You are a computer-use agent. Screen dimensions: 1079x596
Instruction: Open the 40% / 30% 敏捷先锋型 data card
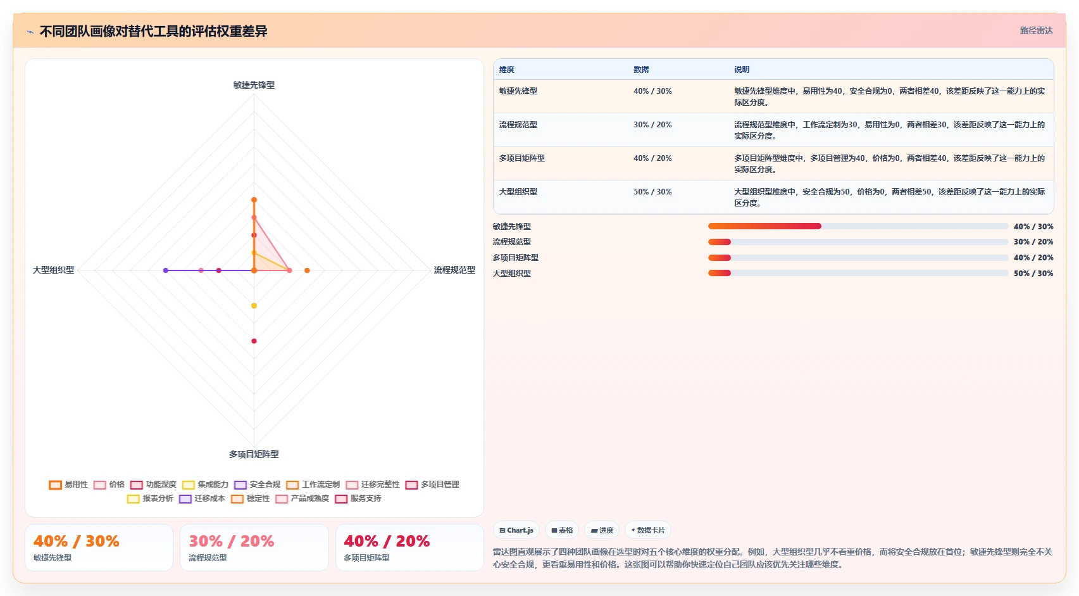tap(99, 548)
